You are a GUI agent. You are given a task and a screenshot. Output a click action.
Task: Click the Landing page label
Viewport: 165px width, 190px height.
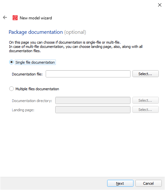pyautogui.click(x=23, y=110)
